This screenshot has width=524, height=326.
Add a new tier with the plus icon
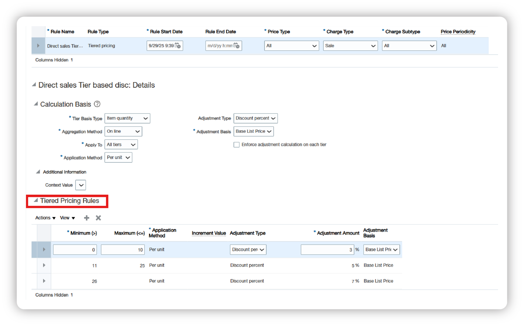pyautogui.click(x=86, y=218)
